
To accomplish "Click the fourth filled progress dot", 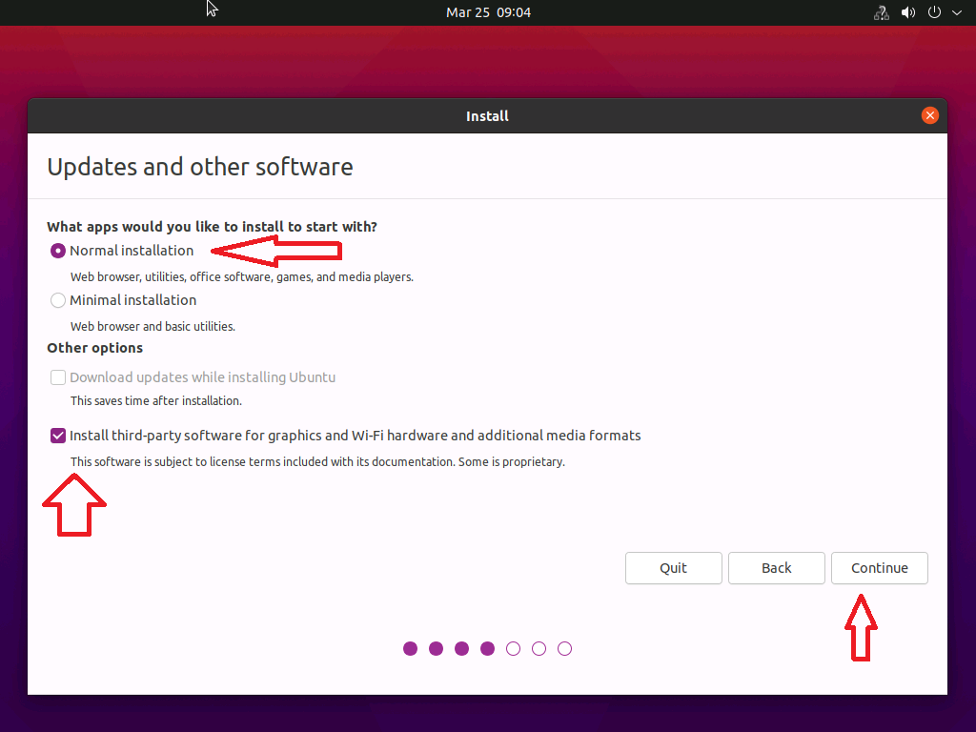I will tap(488, 649).
